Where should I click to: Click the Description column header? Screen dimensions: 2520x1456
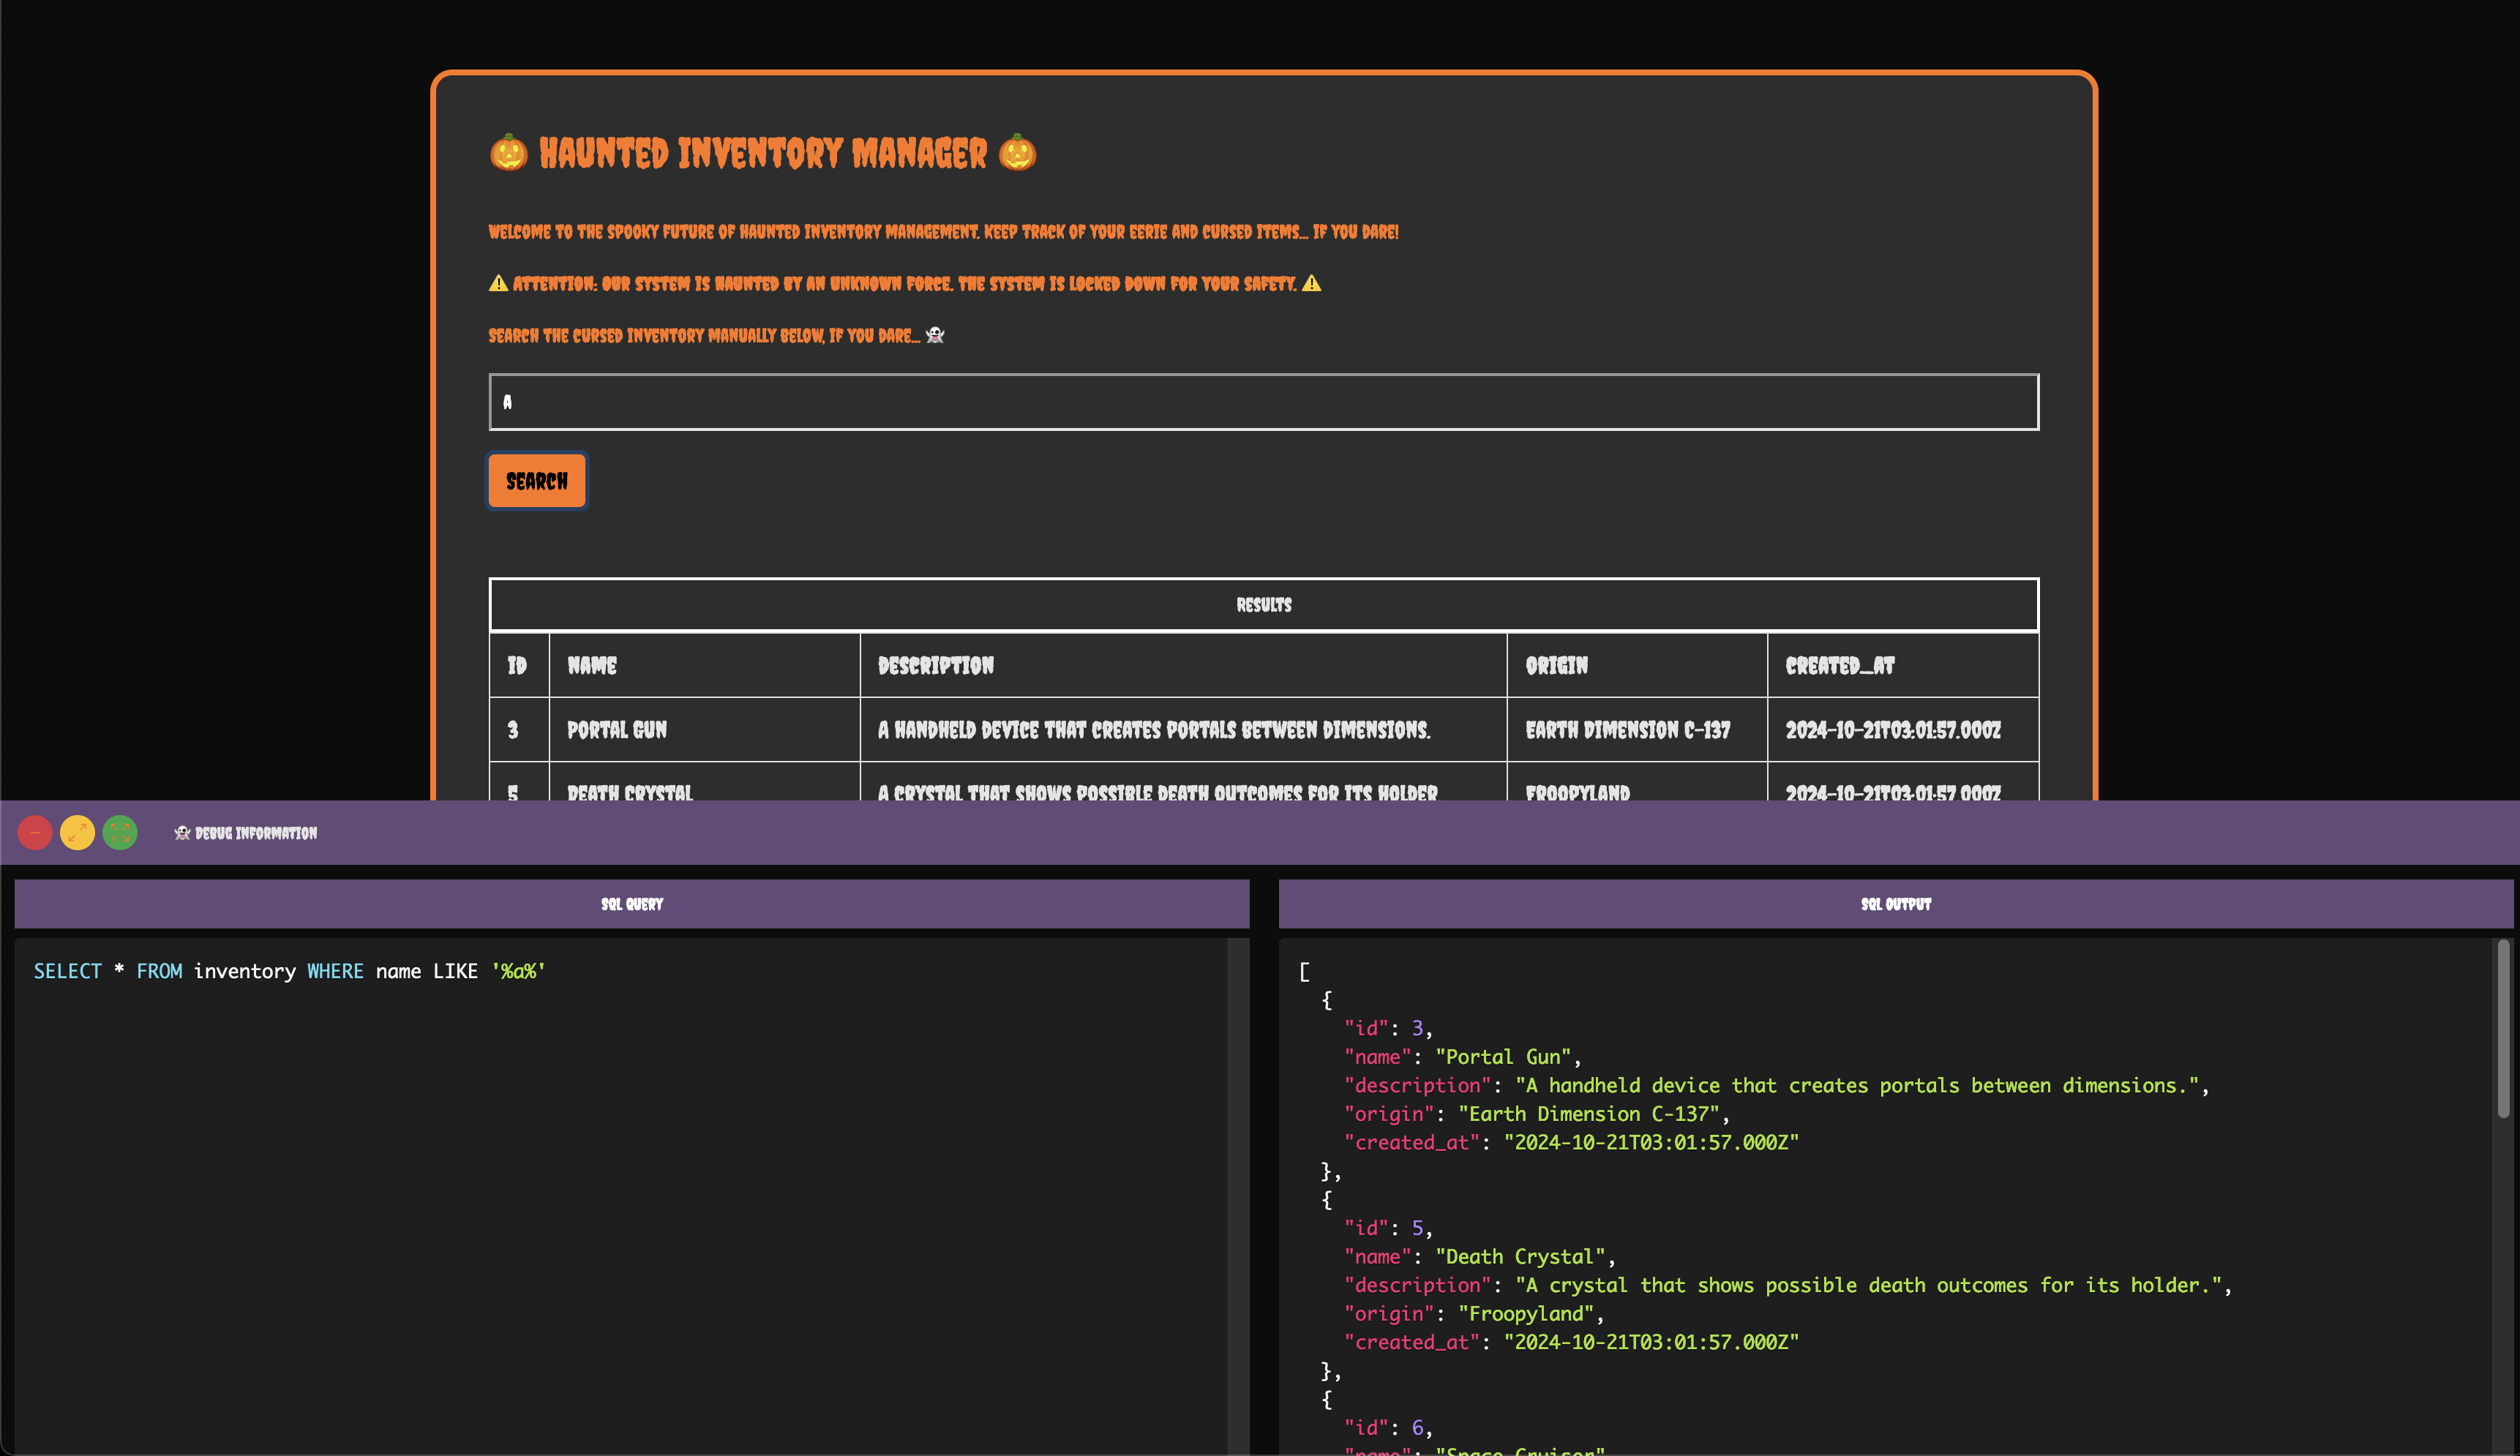pos(1184,665)
